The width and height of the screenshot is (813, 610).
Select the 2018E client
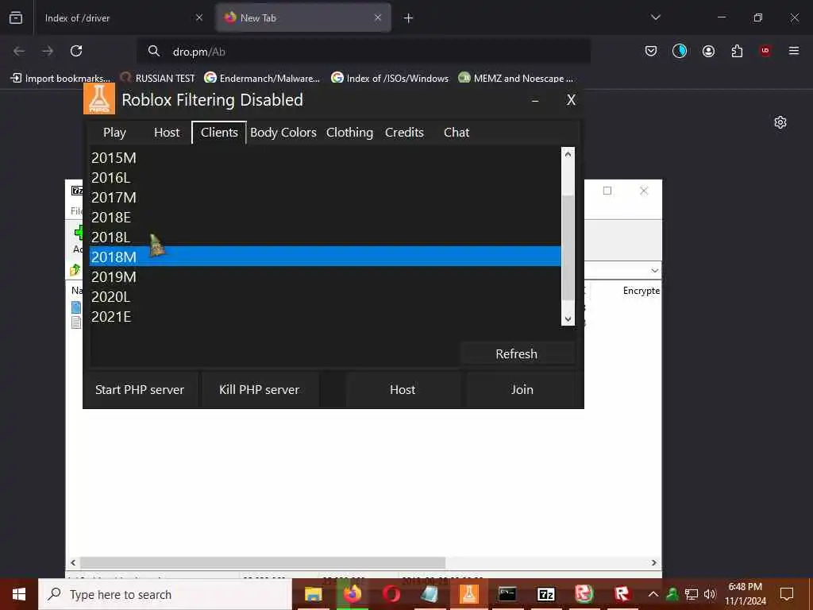[x=325, y=218]
